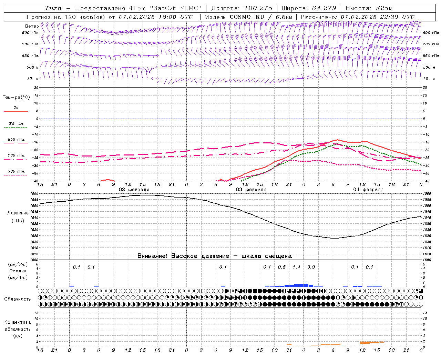
Task: Click the "Модель COSMO-RU / 6.6км" text
Action: click(248, 17)
